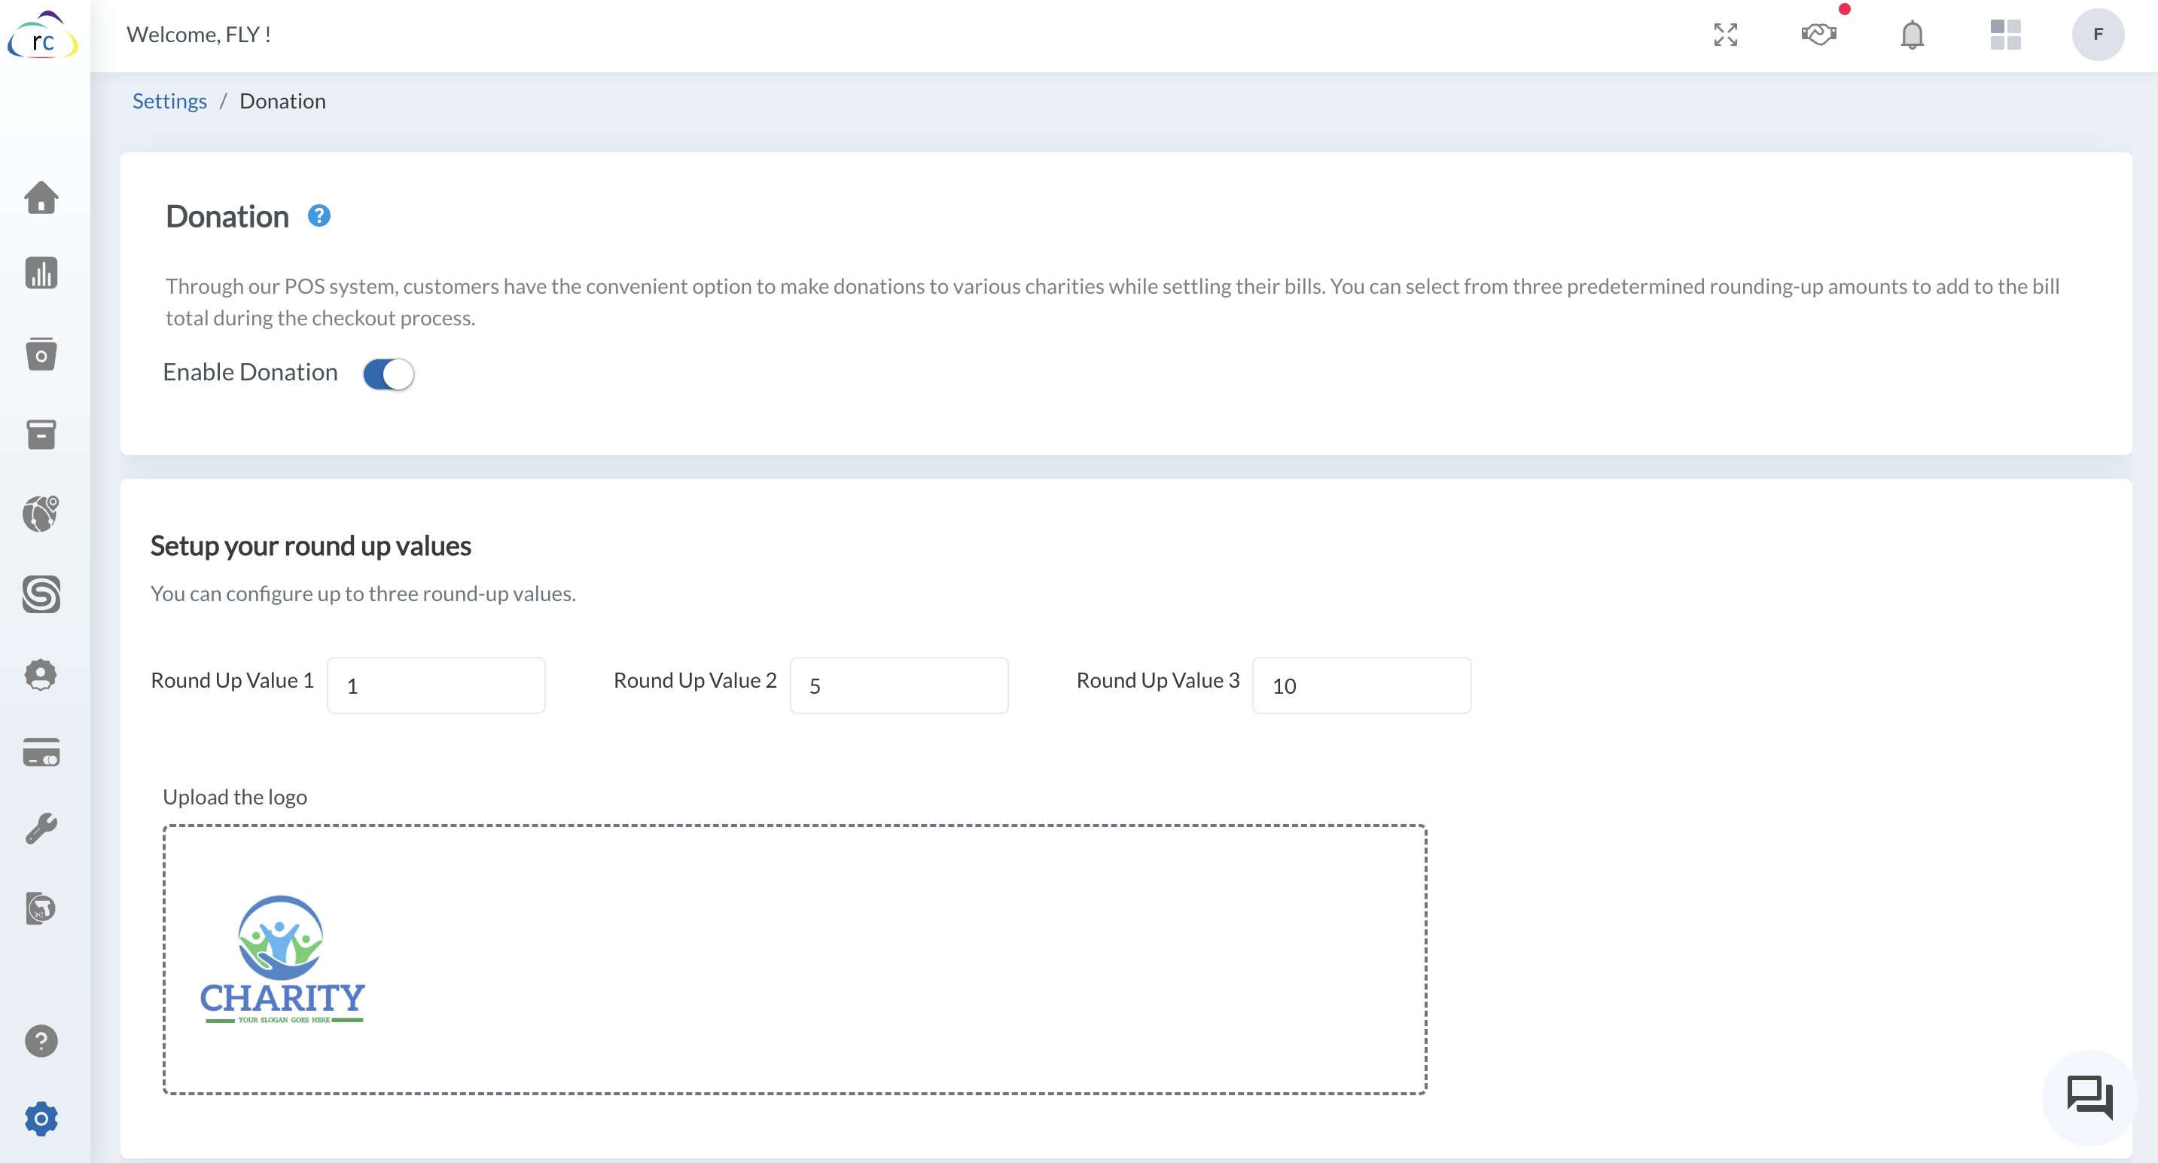Click the Round Up Value 2 field

click(x=899, y=685)
